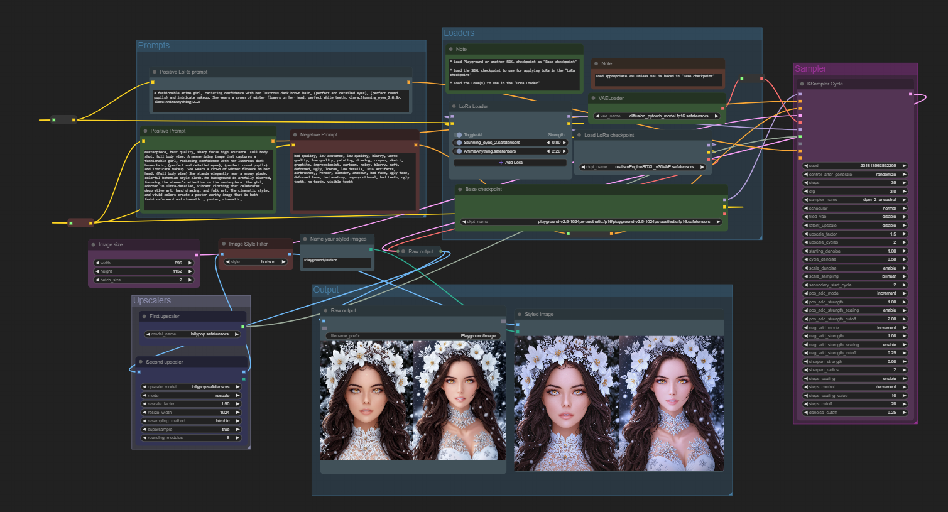Viewport: 948px width, 512px height.
Task: Click the right arrow to increase steps value
Action: point(904,183)
